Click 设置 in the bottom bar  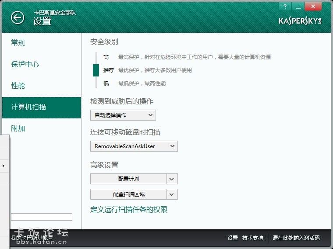pyautogui.click(x=233, y=238)
